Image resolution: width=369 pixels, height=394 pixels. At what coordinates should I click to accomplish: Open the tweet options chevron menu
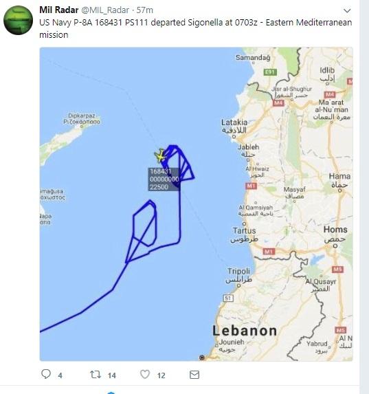(347, 10)
